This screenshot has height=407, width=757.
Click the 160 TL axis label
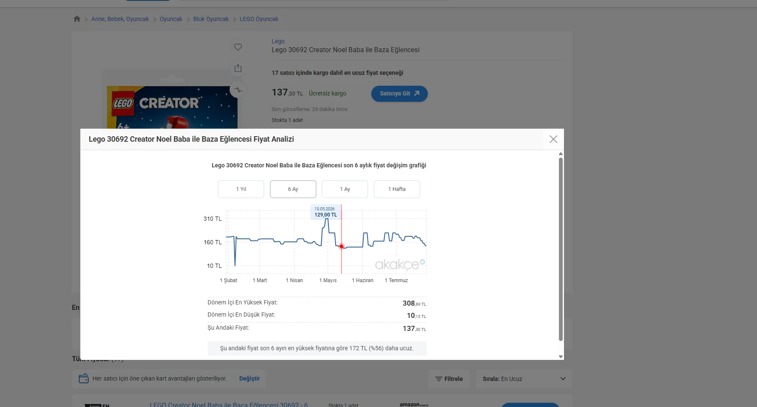pos(212,242)
